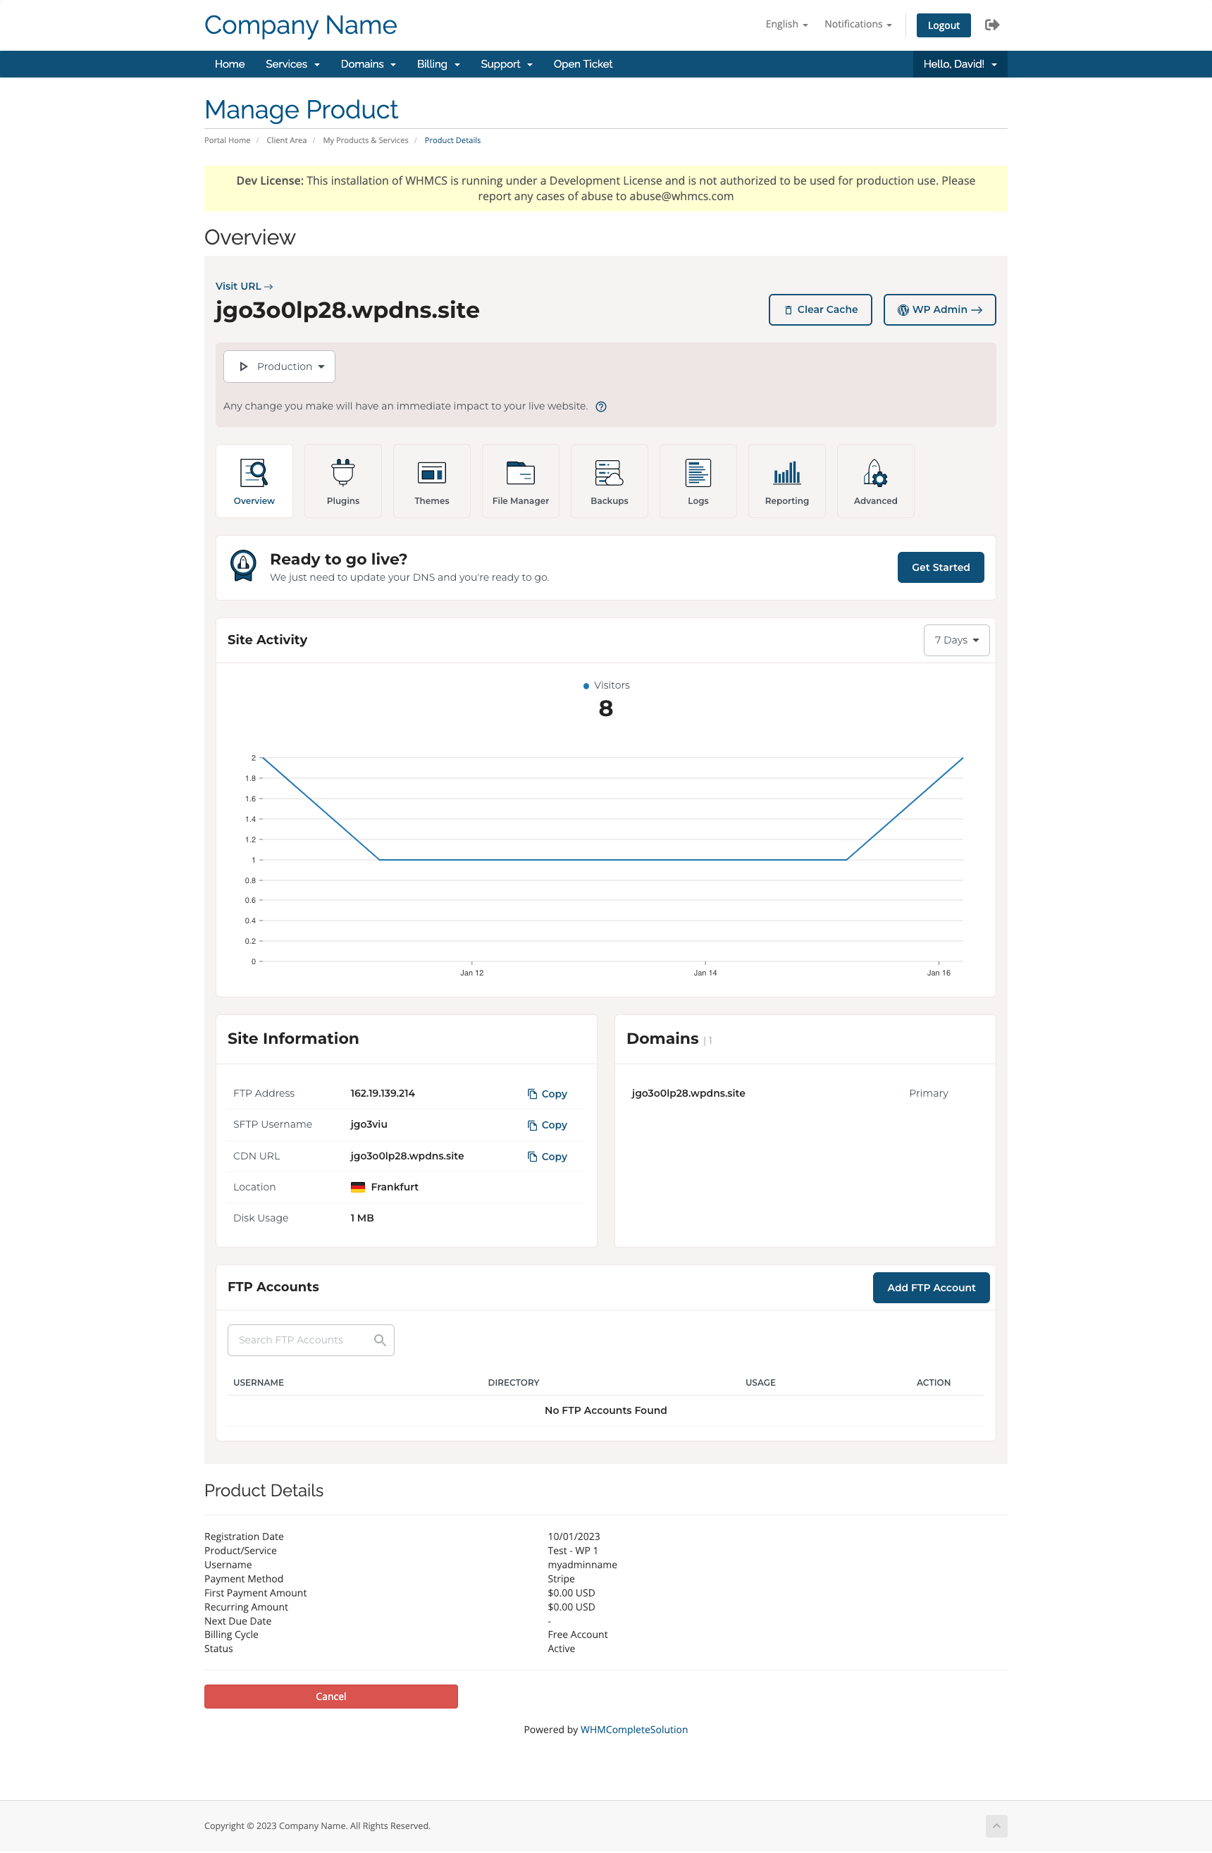Screen dimensions: 1212x1853
Task: Open the Billing menu
Action: click(x=438, y=64)
